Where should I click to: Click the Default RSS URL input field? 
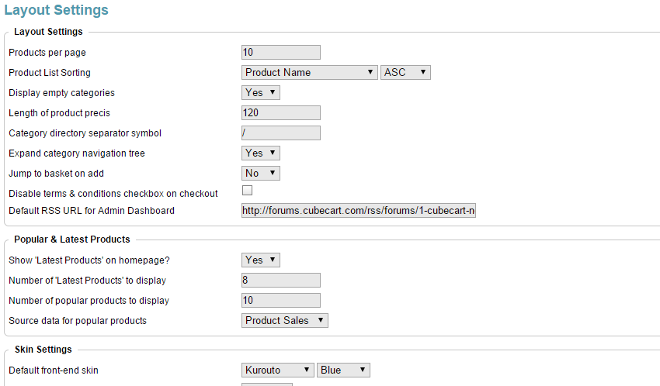[x=358, y=211]
